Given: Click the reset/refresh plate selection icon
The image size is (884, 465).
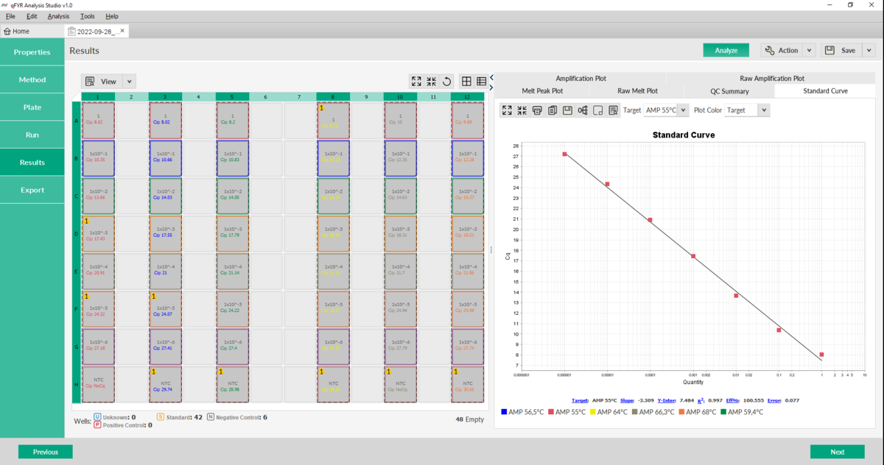Looking at the screenshot, I should coord(447,82).
